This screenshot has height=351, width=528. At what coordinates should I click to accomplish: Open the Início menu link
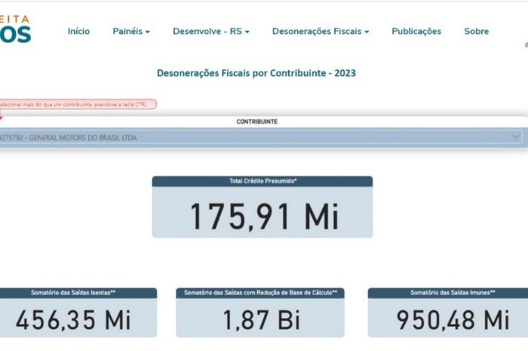[78, 32]
